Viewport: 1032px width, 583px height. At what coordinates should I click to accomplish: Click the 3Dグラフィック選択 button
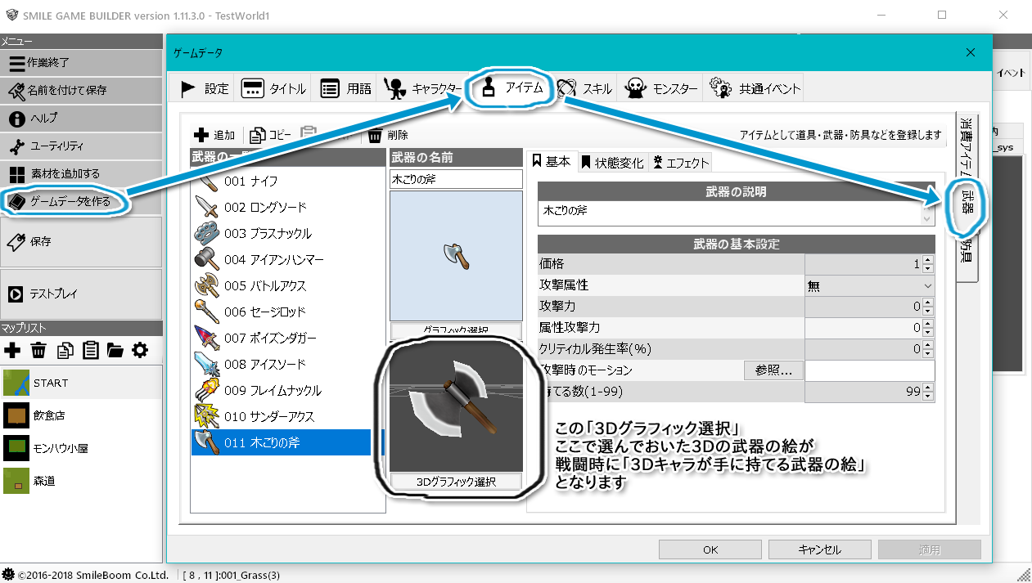[455, 482]
